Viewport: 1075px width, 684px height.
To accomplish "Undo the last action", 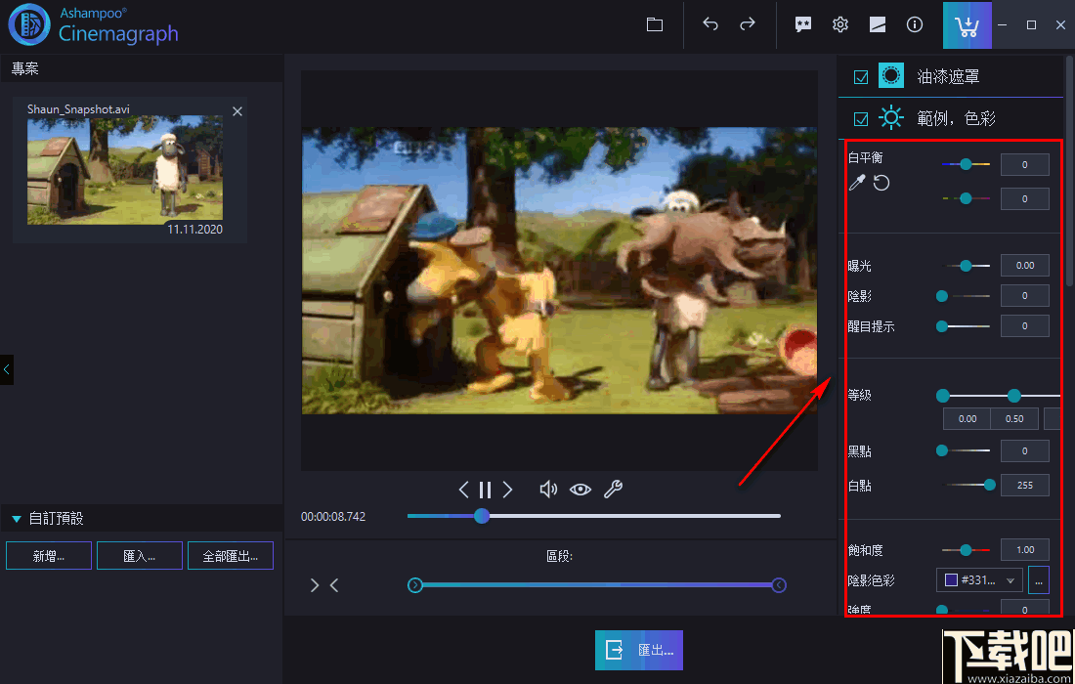I will coord(710,24).
